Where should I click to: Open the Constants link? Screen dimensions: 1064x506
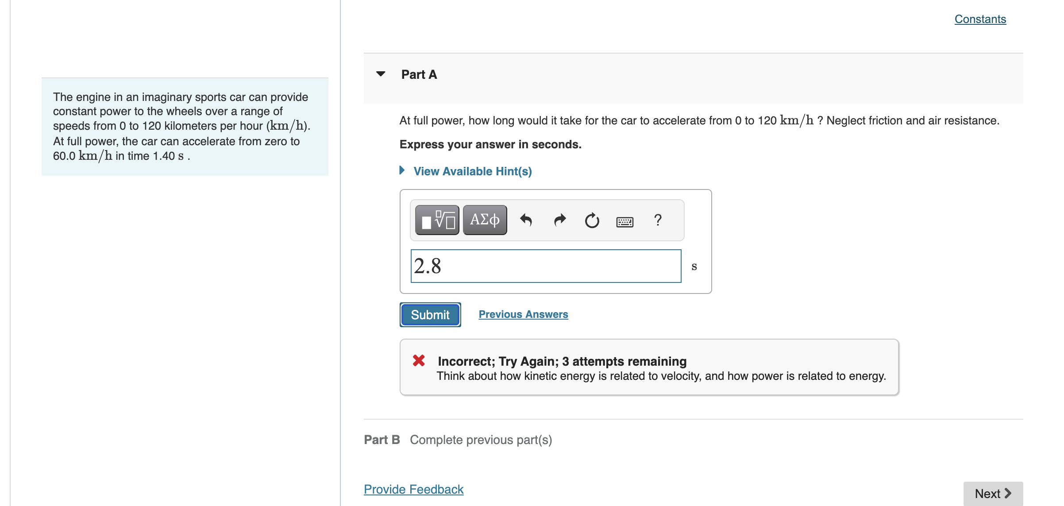point(980,19)
